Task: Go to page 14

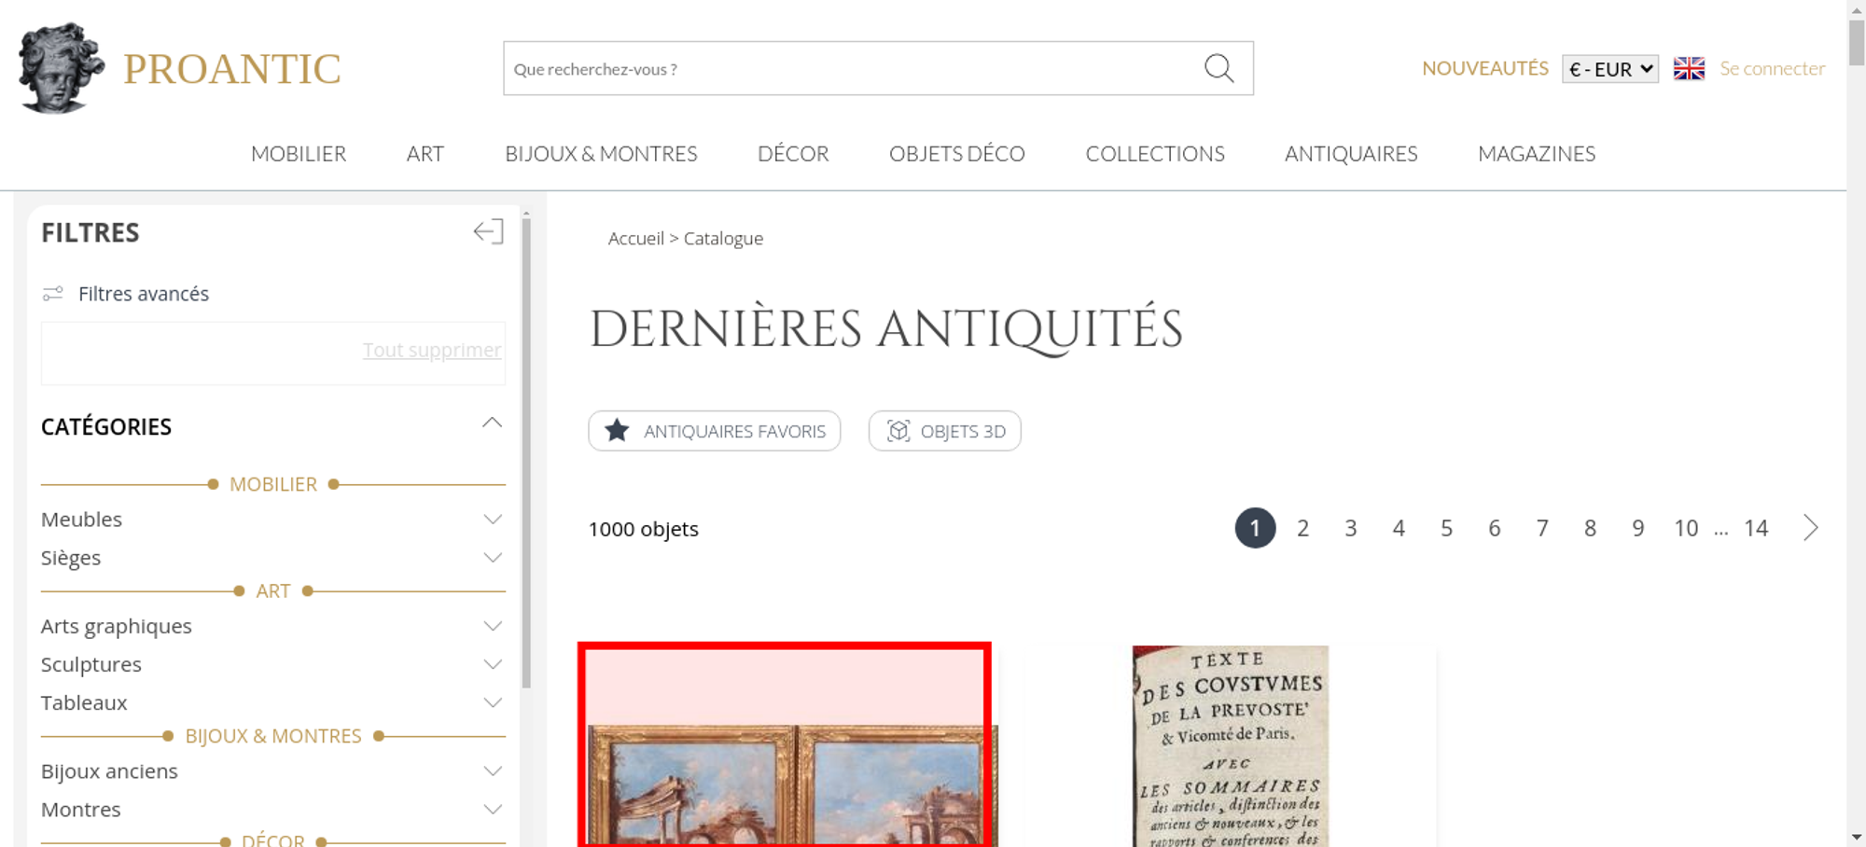Action: 1755,529
